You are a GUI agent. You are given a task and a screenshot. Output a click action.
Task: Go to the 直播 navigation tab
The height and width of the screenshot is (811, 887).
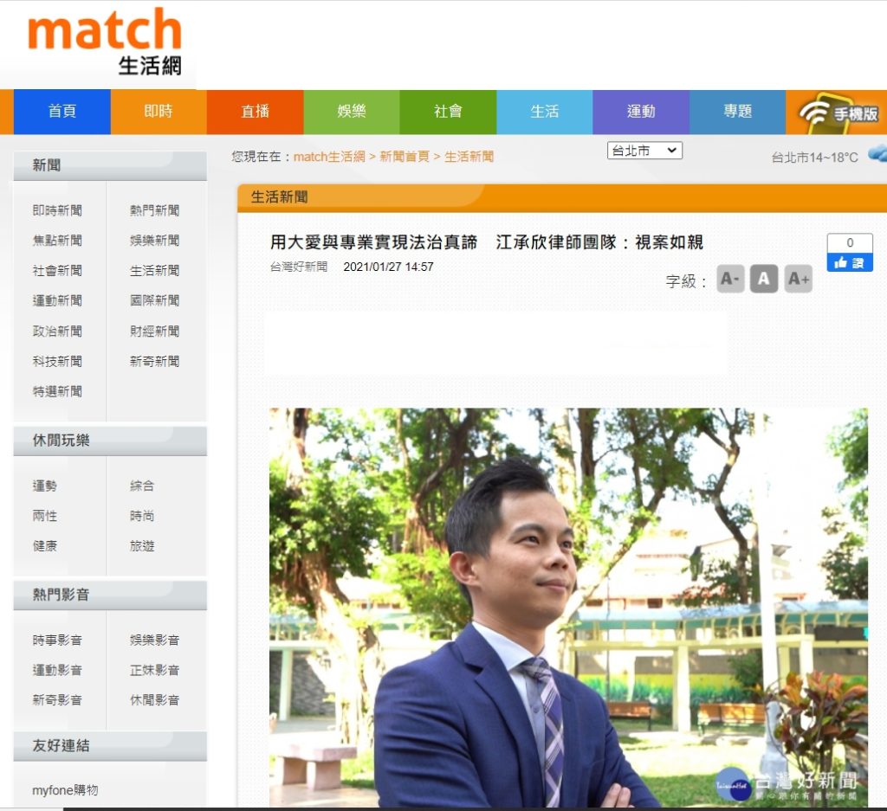(256, 112)
